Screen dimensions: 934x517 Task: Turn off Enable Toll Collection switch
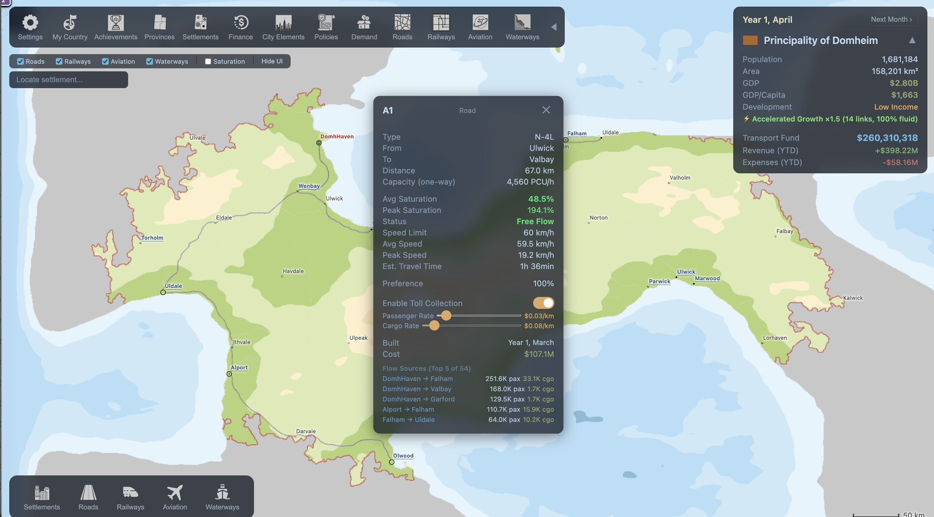pyautogui.click(x=543, y=303)
